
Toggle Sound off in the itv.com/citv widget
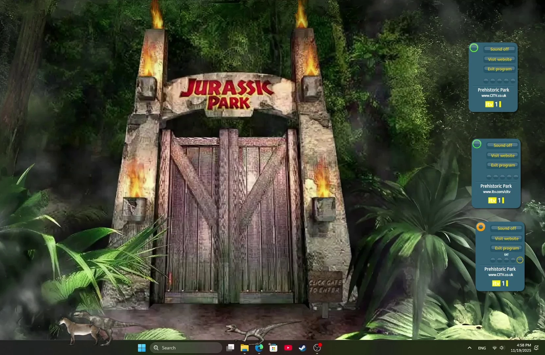click(503, 145)
